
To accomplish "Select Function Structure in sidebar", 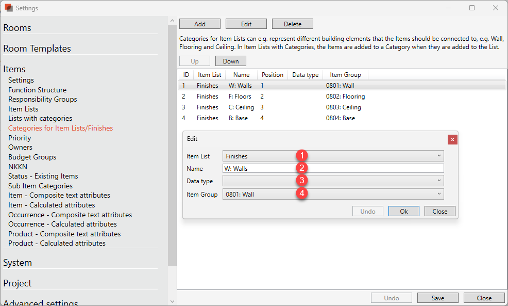I will (x=37, y=90).
